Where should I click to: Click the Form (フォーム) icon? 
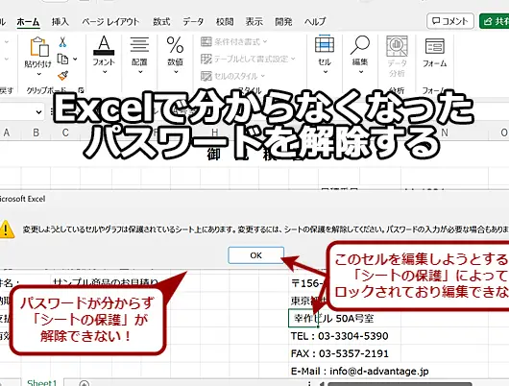tap(435, 46)
